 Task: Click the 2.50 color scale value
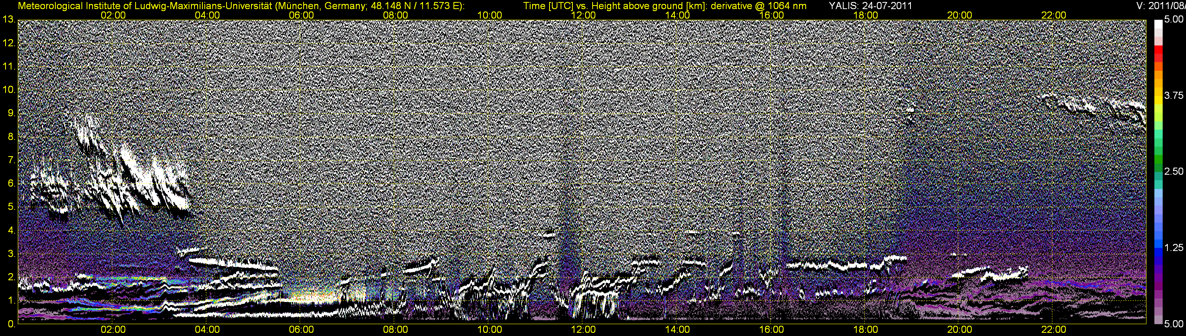[1174, 172]
